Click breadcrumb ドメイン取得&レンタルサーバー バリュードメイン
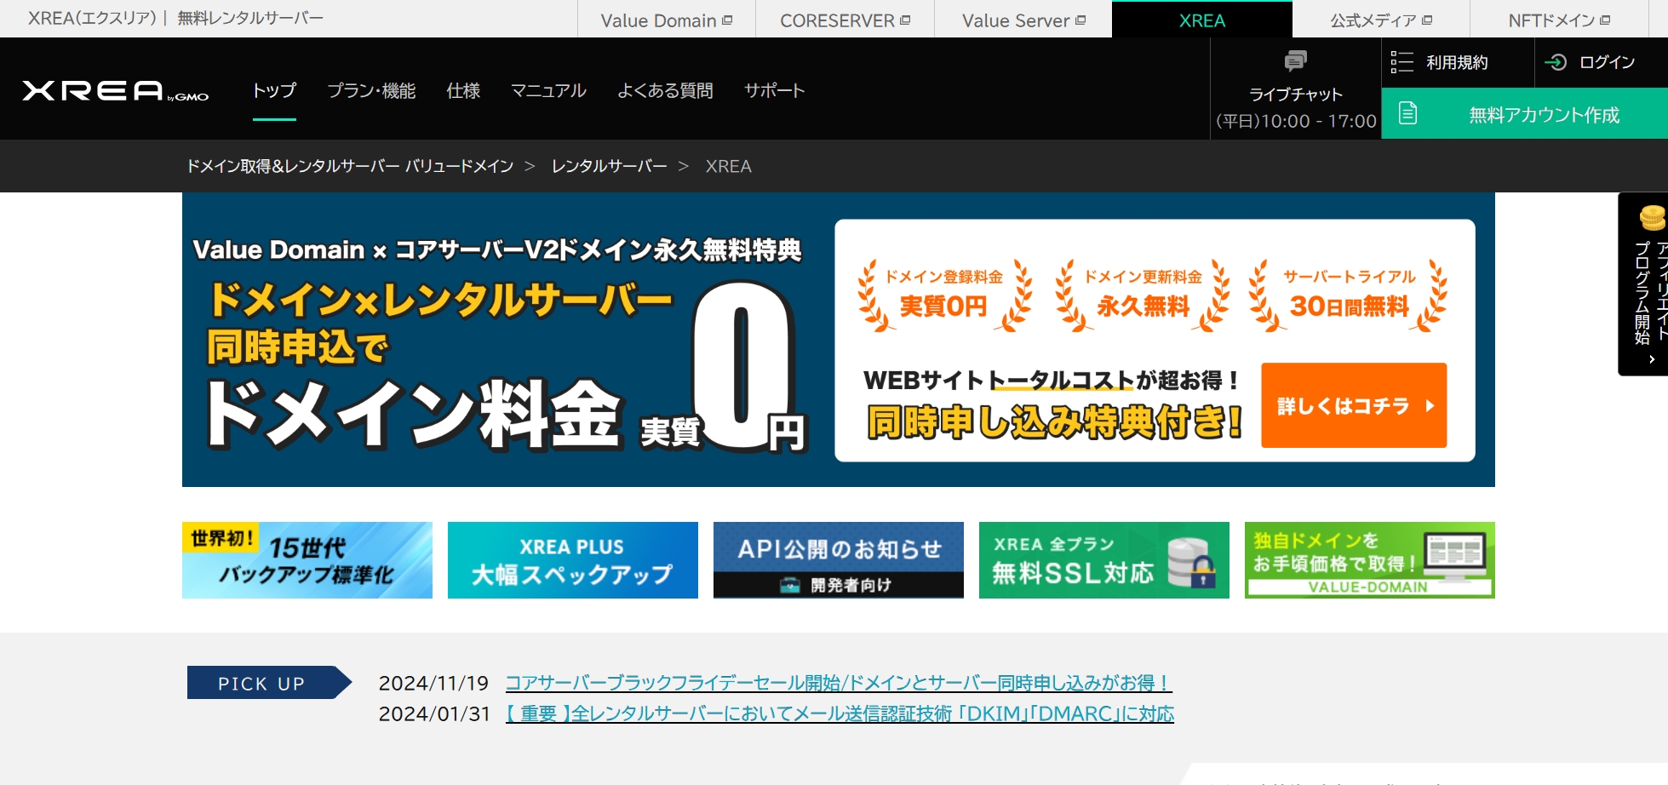The width and height of the screenshot is (1668, 785). (350, 166)
